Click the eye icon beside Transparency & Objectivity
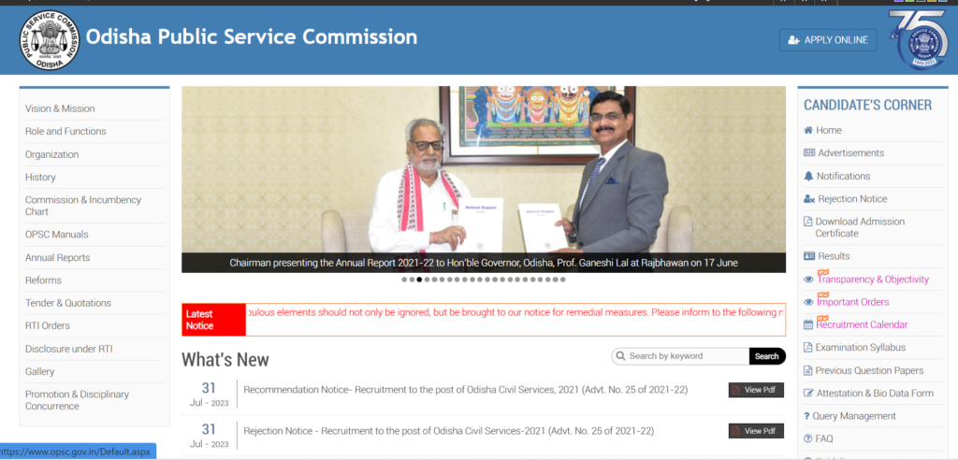The width and height of the screenshot is (958, 460). tap(809, 280)
